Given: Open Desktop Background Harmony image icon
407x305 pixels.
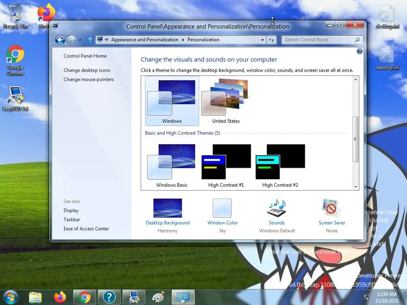Looking at the screenshot, I should point(168,208).
